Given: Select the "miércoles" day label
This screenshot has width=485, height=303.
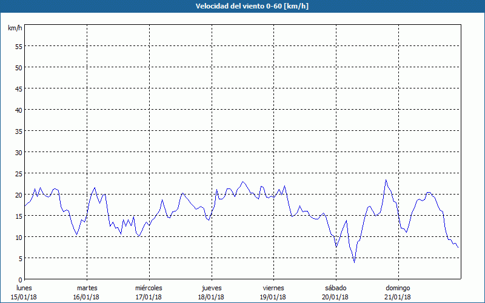Looking at the screenshot, I should pyautogui.click(x=149, y=288).
